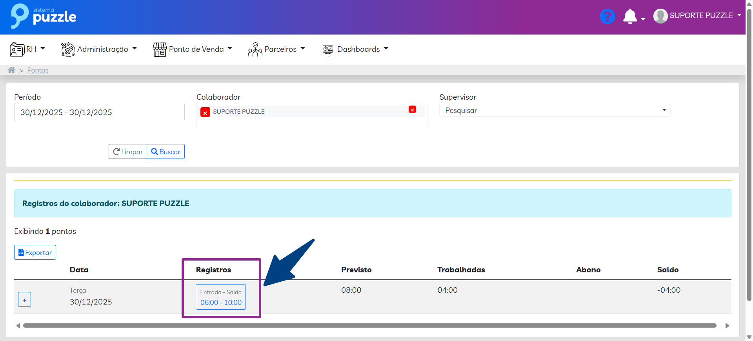Image resolution: width=753 pixels, height=341 pixels.
Task: Click the Período date range field
Action: pyautogui.click(x=99, y=112)
